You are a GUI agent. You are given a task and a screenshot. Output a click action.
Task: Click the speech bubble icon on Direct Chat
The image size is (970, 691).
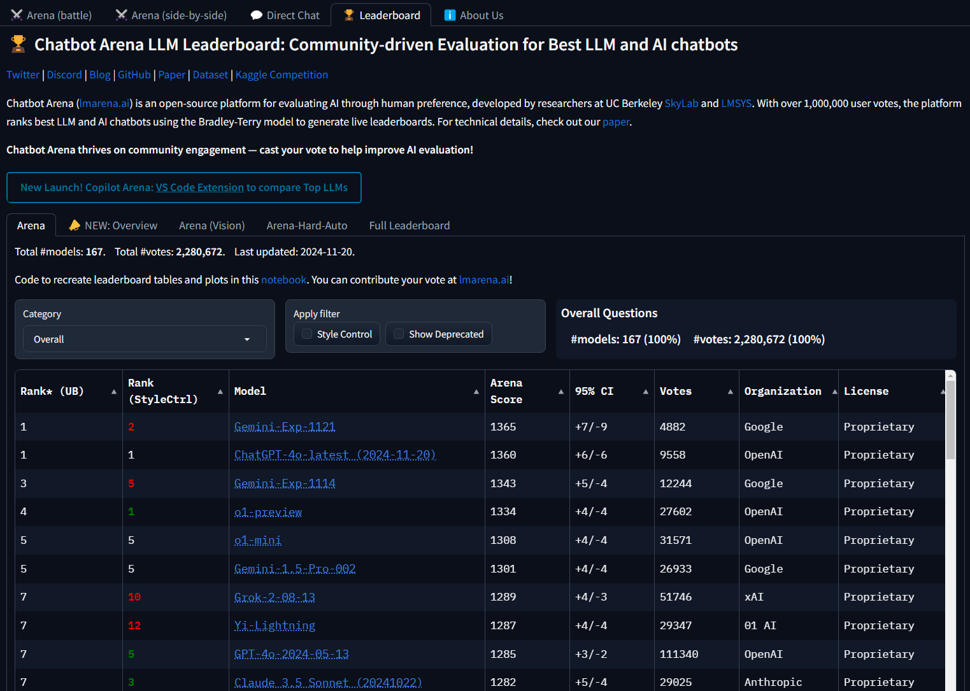point(257,15)
